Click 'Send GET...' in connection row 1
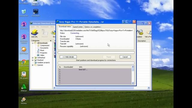Image resolution: width=192 pixels, height=108 pixels. (x=83, y=70)
